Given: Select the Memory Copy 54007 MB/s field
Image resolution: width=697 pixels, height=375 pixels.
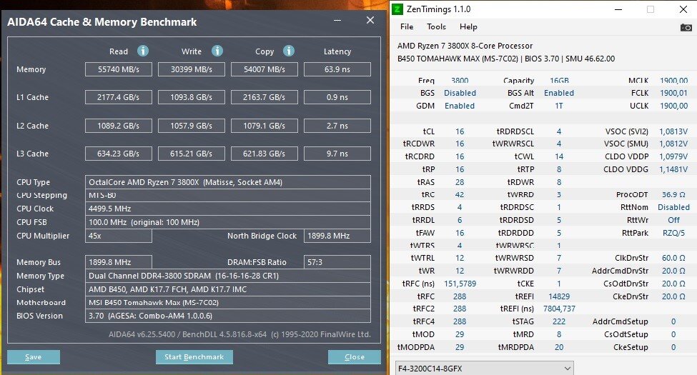Looking at the screenshot, I should [265, 69].
